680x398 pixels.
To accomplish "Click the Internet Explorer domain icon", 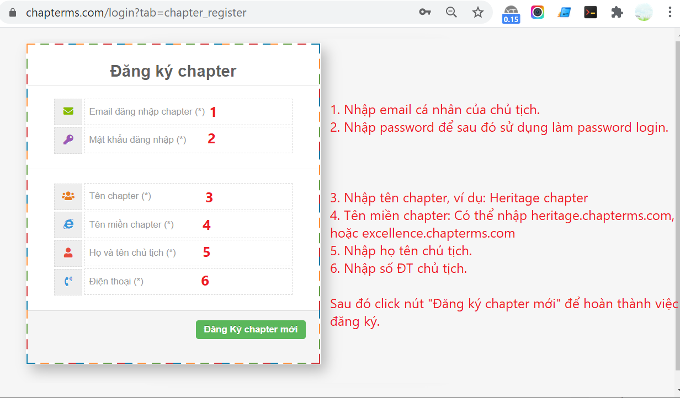I will [x=68, y=224].
